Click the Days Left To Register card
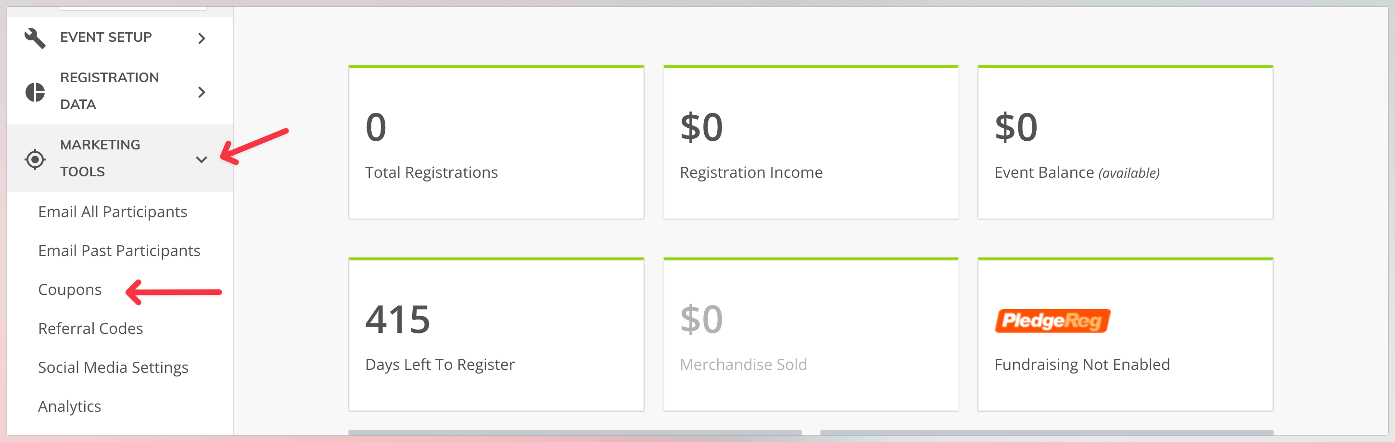Image resolution: width=1395 pixels, height=442 pixels. click(496, 334)
